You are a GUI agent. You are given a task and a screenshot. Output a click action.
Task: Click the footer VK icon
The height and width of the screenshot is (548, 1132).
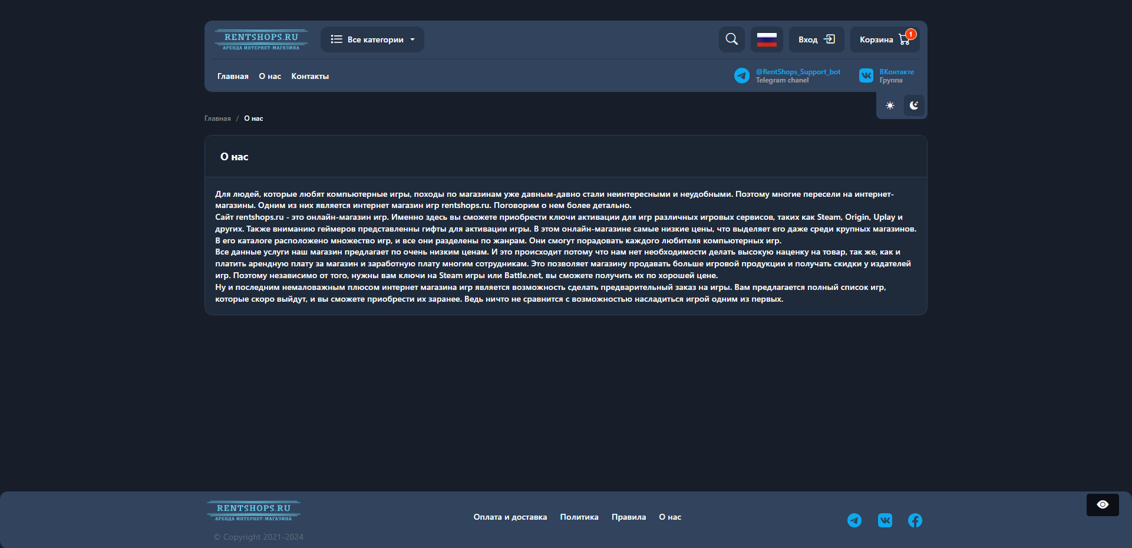coord(885,520)
